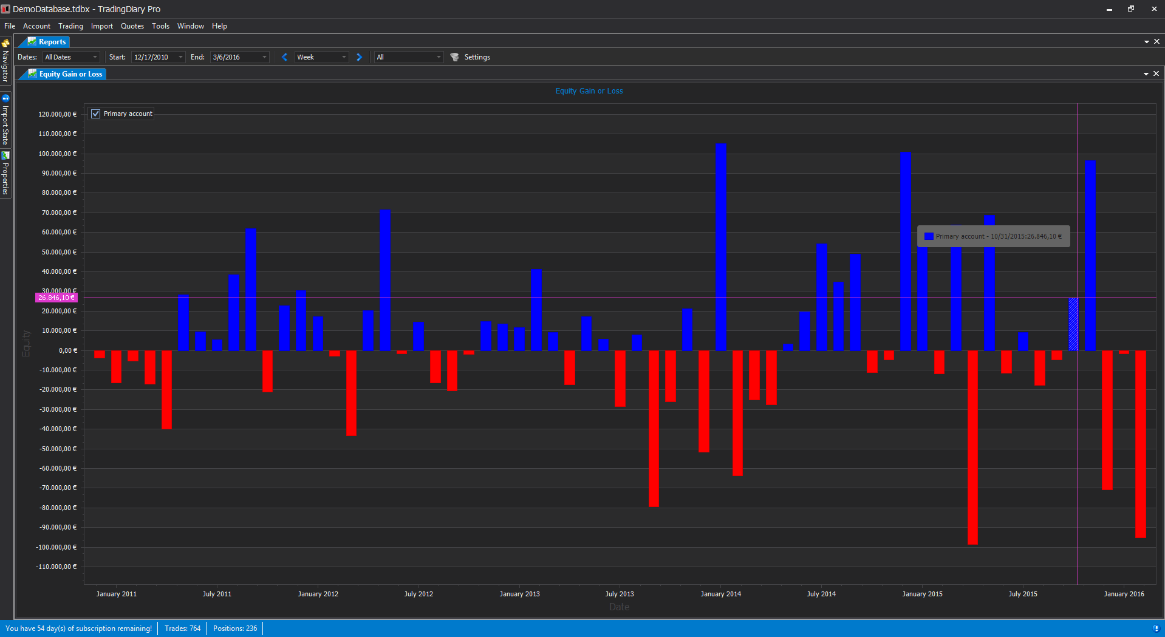Open the Quotes menu
Image resolution: width=1165 pixels, height=637 pixels.
(x=132, y=26)
